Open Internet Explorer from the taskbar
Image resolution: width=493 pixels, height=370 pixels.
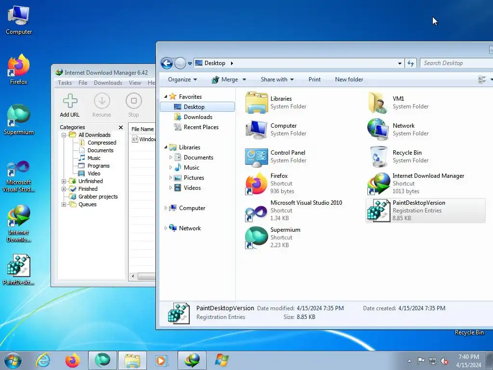click(x=43, y=360)
